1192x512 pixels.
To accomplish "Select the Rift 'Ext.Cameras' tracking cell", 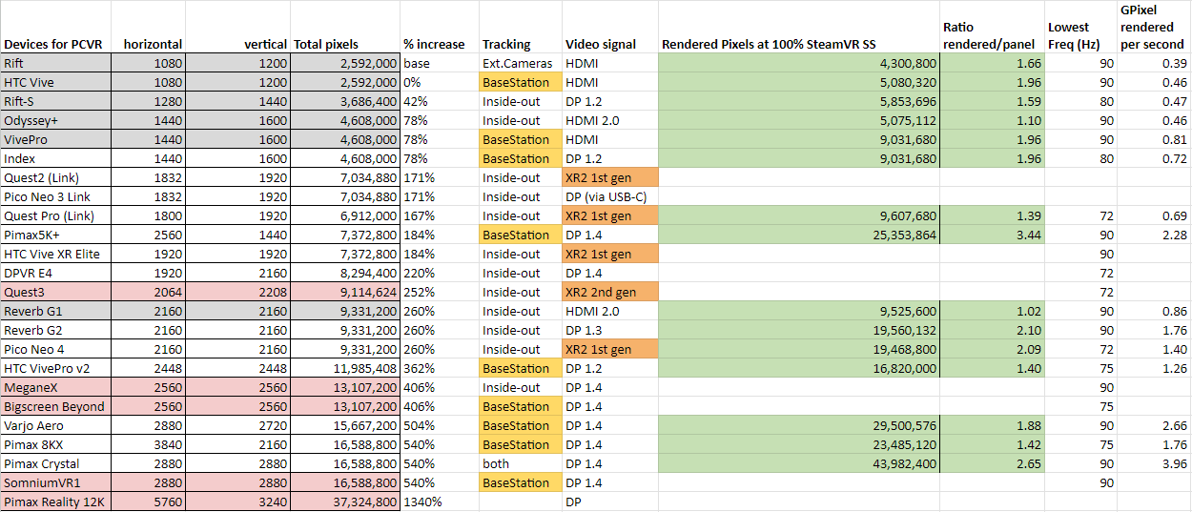I will [521, 63].
